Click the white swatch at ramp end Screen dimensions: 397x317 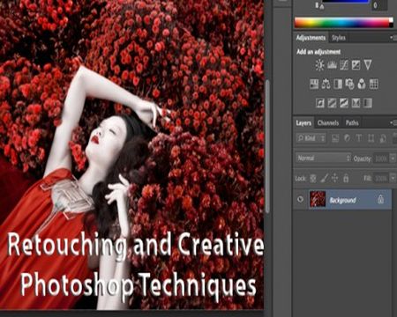[x=391, y=20]
